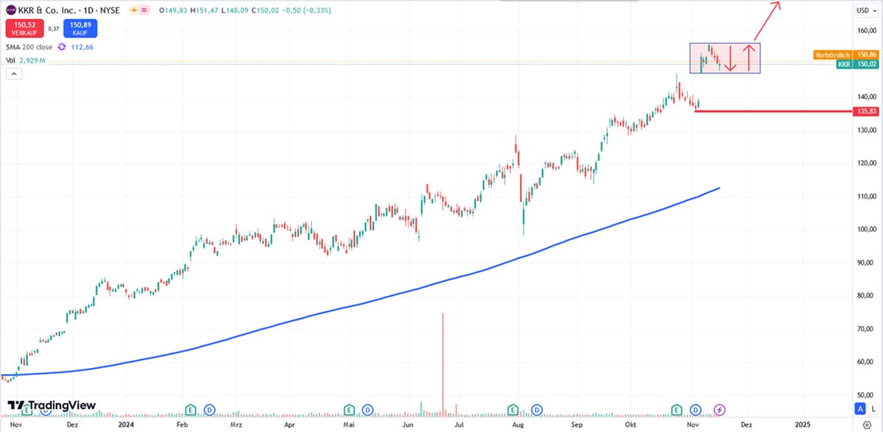Toggle the A auto-scale button
The width and height of the screenshot is (883, 432).
[x=860, y=409]
